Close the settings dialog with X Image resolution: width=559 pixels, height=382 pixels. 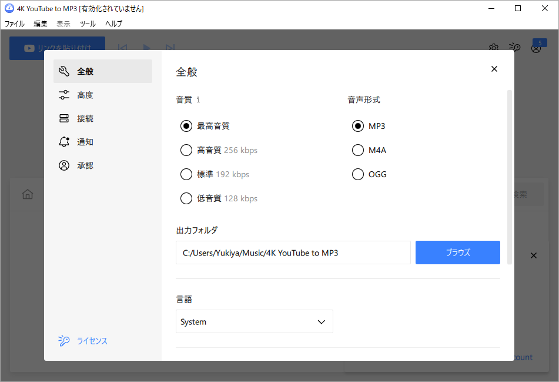click(494, 69)
